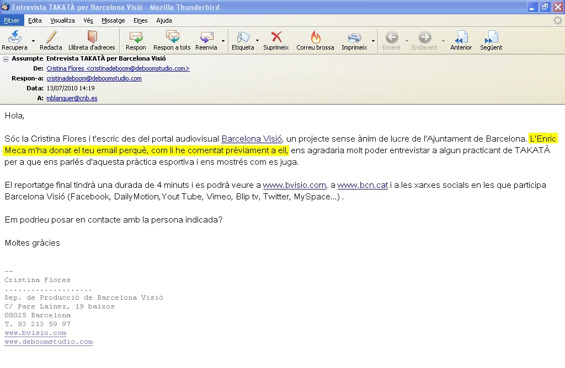
Task: Collapse the message header with minus toggle
Action: [x=6, y=59]
